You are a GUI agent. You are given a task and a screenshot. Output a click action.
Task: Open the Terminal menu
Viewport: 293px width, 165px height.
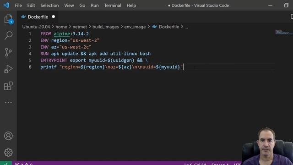[113, 5]
